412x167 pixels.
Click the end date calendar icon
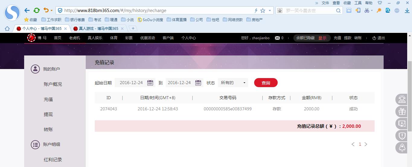(198, 83)
